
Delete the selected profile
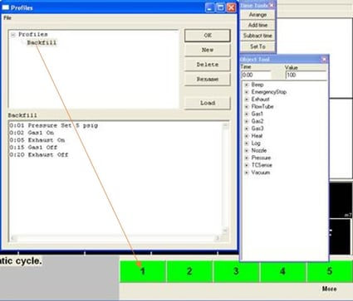(x=208, y=65)
